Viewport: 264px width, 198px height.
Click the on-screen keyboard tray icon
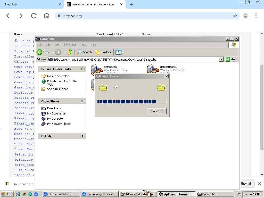coord(239,195)
